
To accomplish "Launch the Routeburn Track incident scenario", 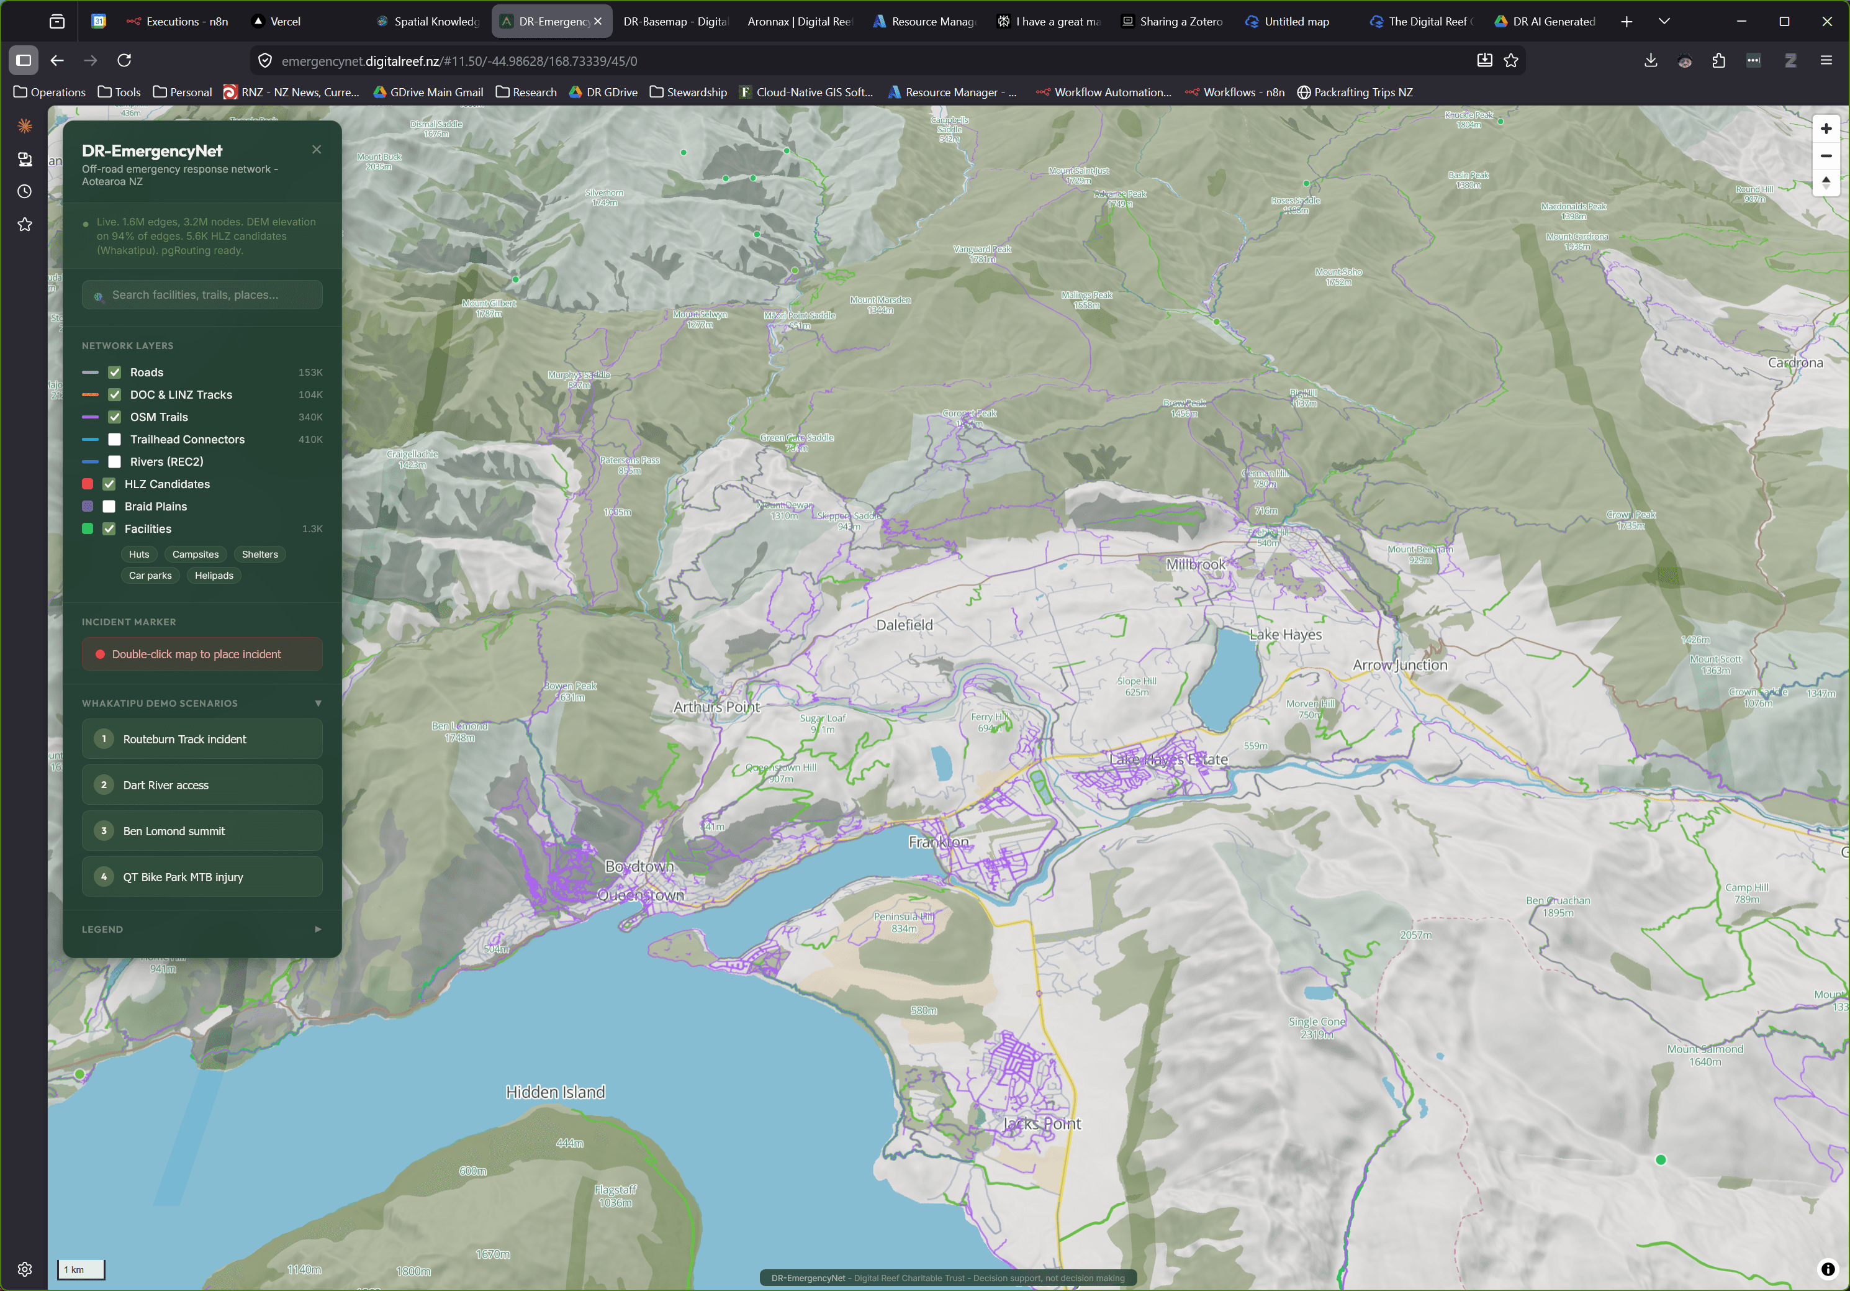I will click(x=202, y=738).
